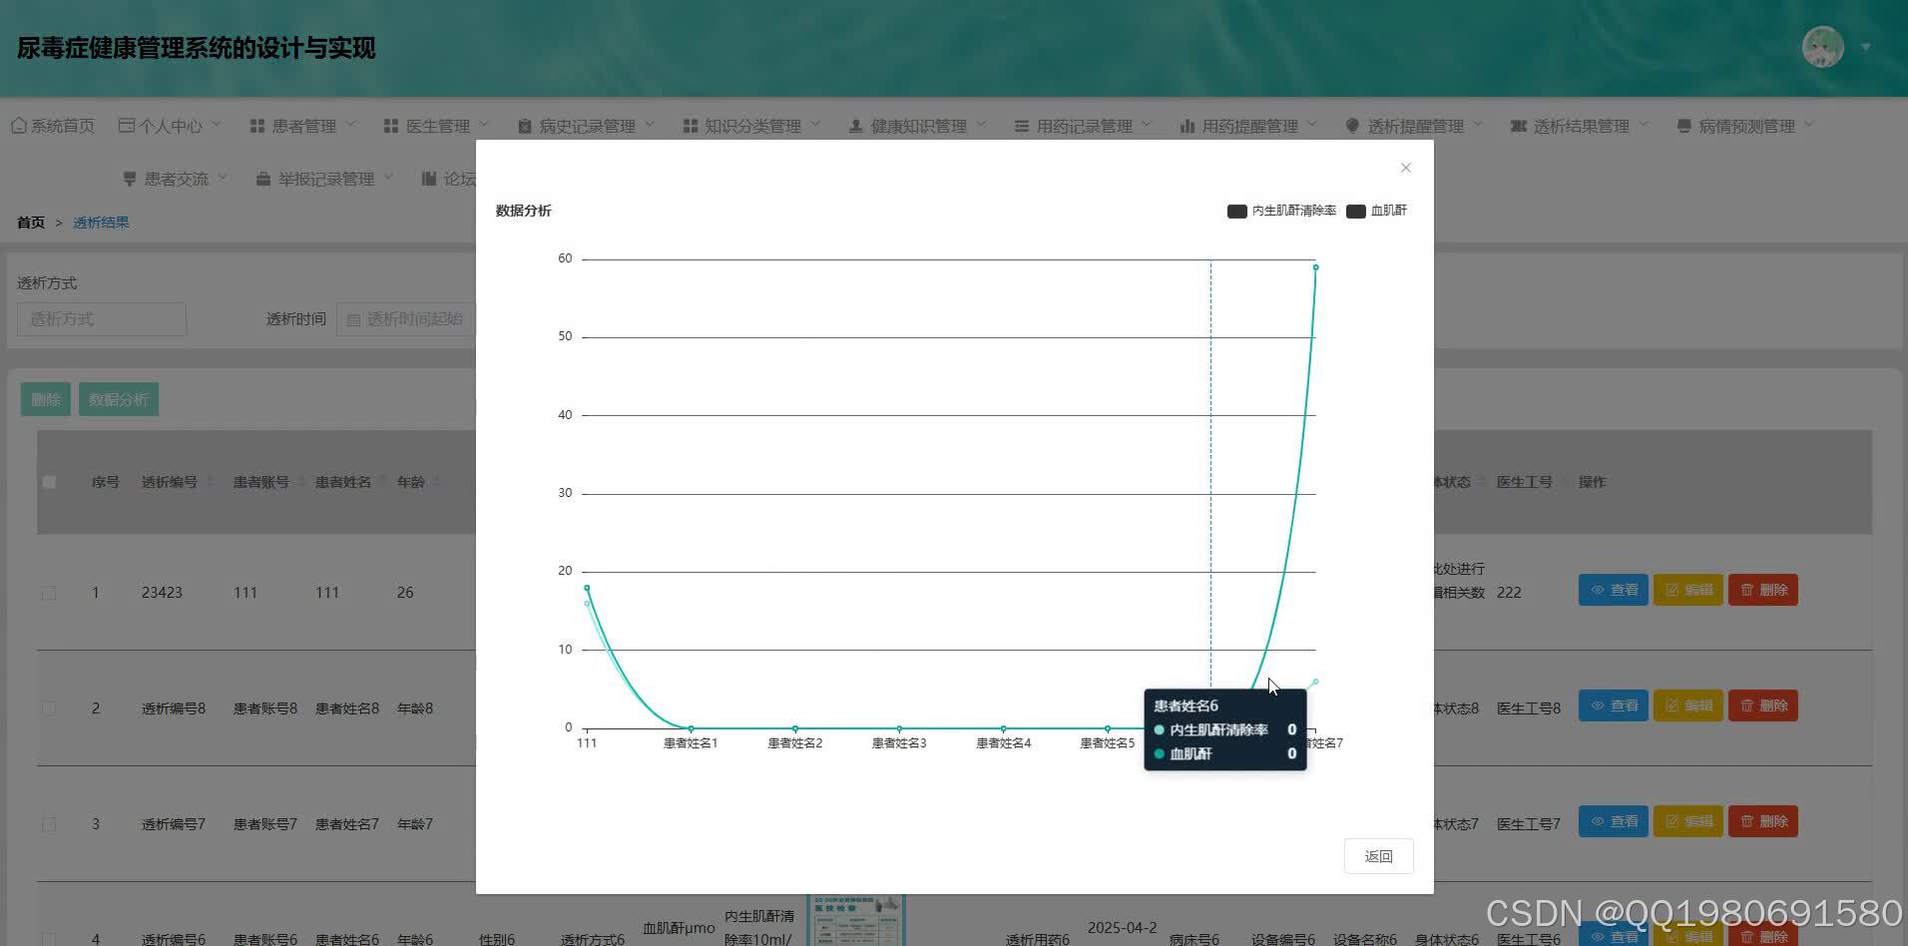Open 健康知识管理 menu
This screenshot has height=946, width=1908.
pyautogui.click(x=918, y=126)
